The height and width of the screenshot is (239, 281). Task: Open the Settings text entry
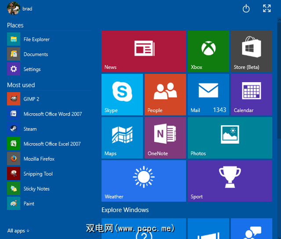tap(32, 69)
